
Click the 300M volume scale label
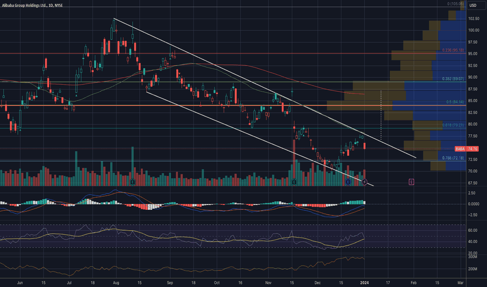(472, 257)
